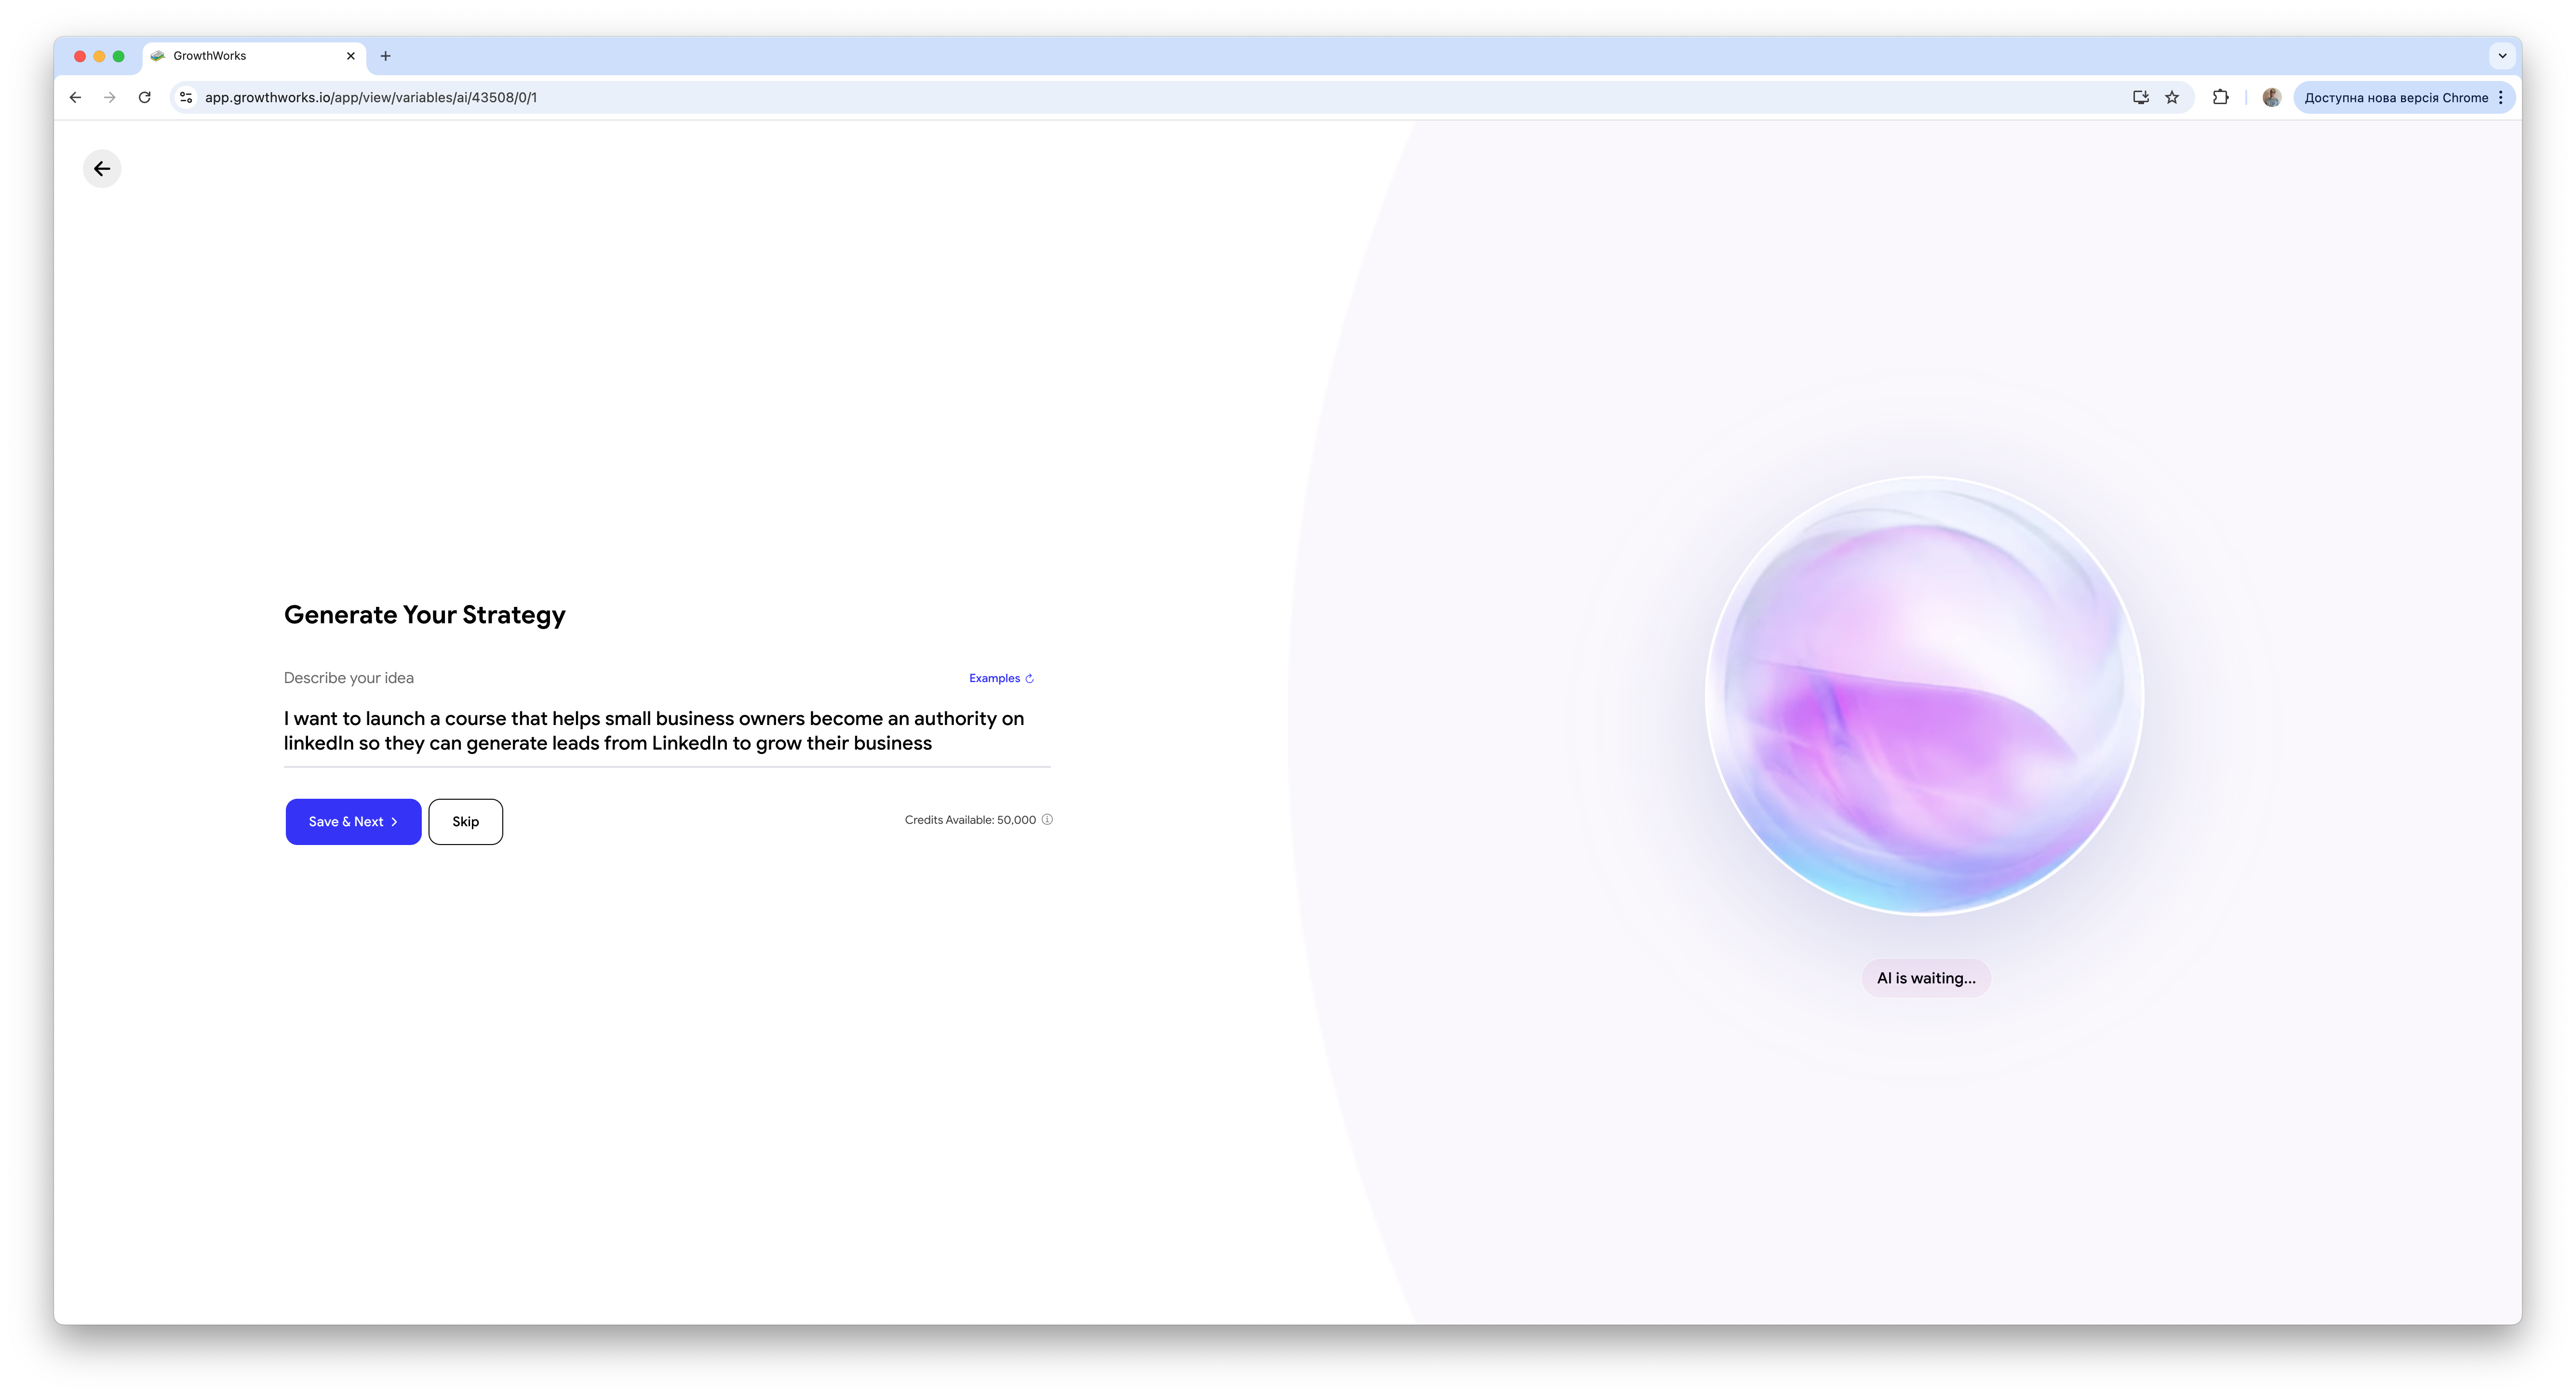Image resolution: width=2576 pixels, height=1396 pixels.
Task: Click the in-app back arrow button
Action: [x=102, y=169]
